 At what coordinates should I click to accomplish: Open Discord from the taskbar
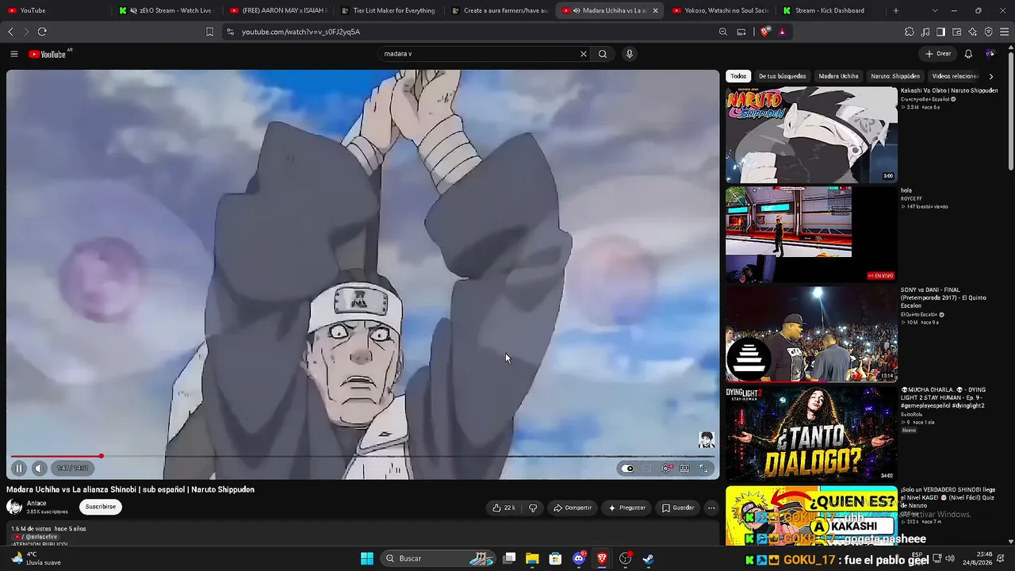point(580,558)
